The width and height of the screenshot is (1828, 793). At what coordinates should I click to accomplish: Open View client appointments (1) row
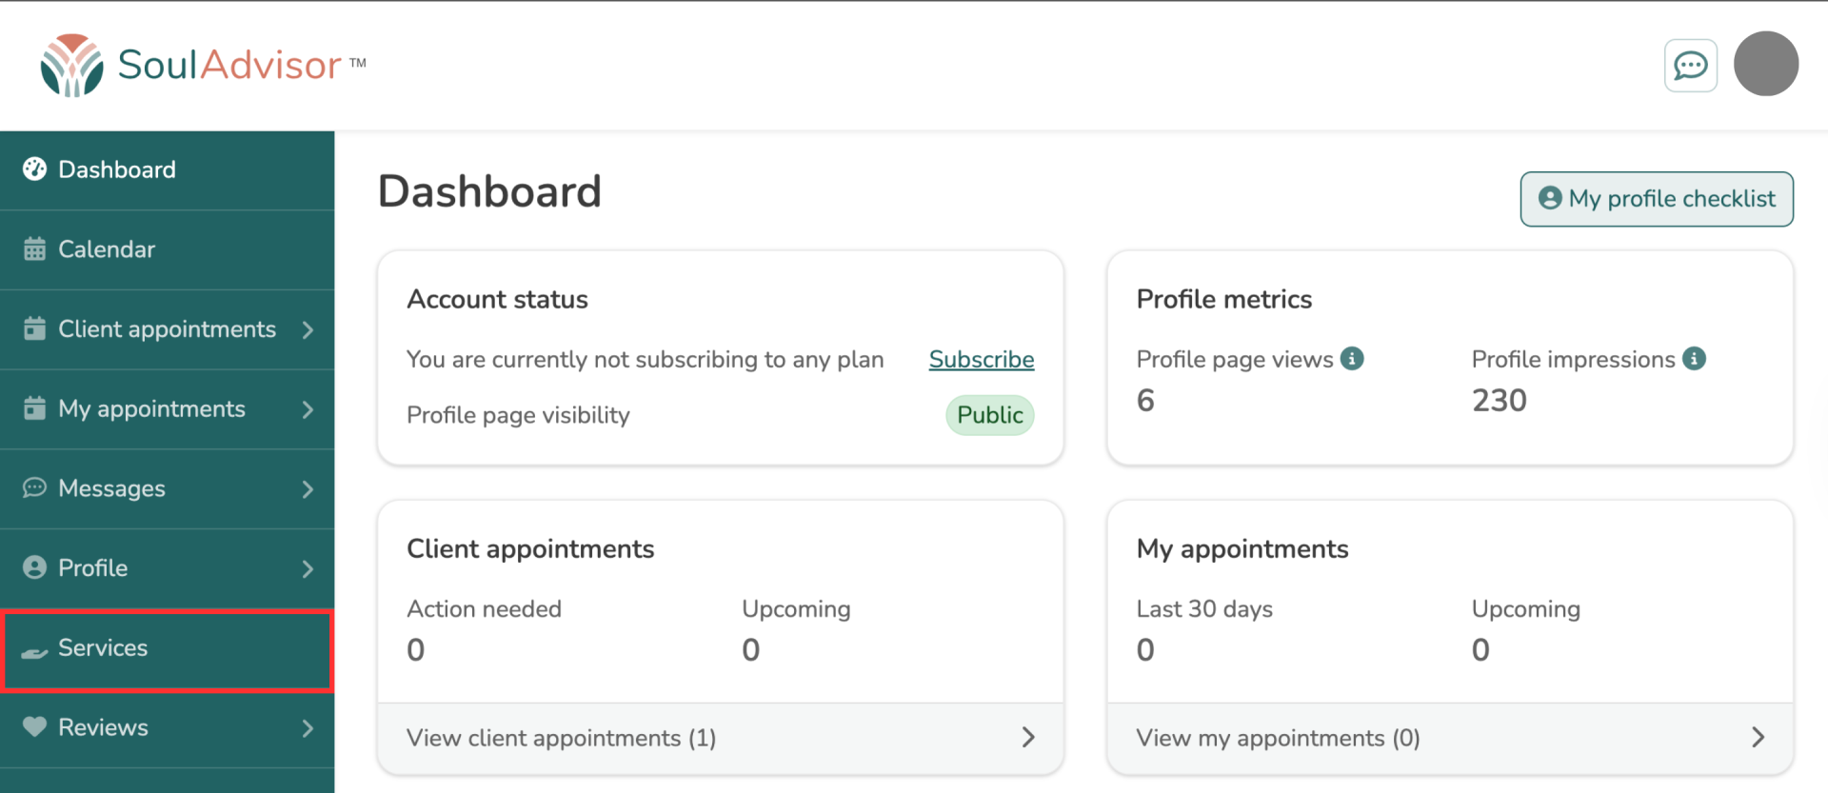coord(720,738)
